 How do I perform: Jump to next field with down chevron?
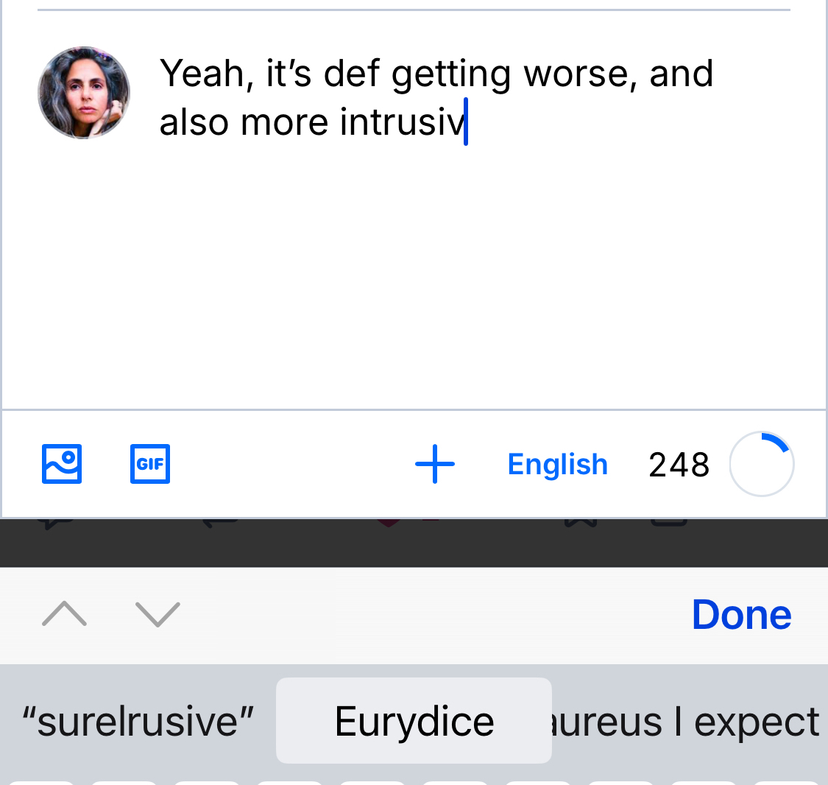pos(158,613)
